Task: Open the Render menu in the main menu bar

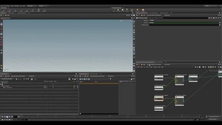Action: pos(8,6)
